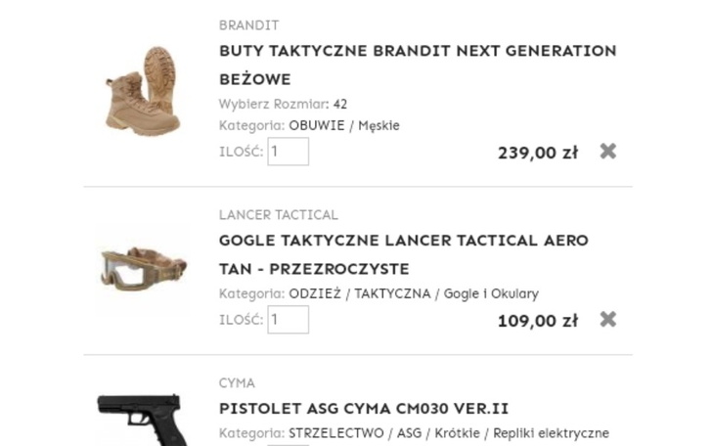This screenshot has width=714, height=446.
Task: Click the tactical goggles product image
Action: (143, 268)
